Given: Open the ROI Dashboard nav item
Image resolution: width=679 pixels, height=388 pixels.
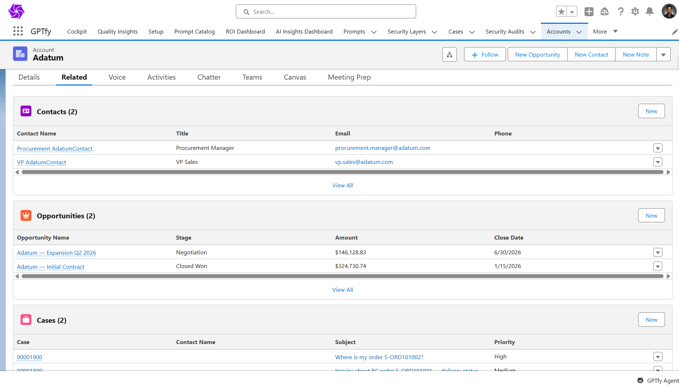Looking at the screenshot, I should point(245,31).
